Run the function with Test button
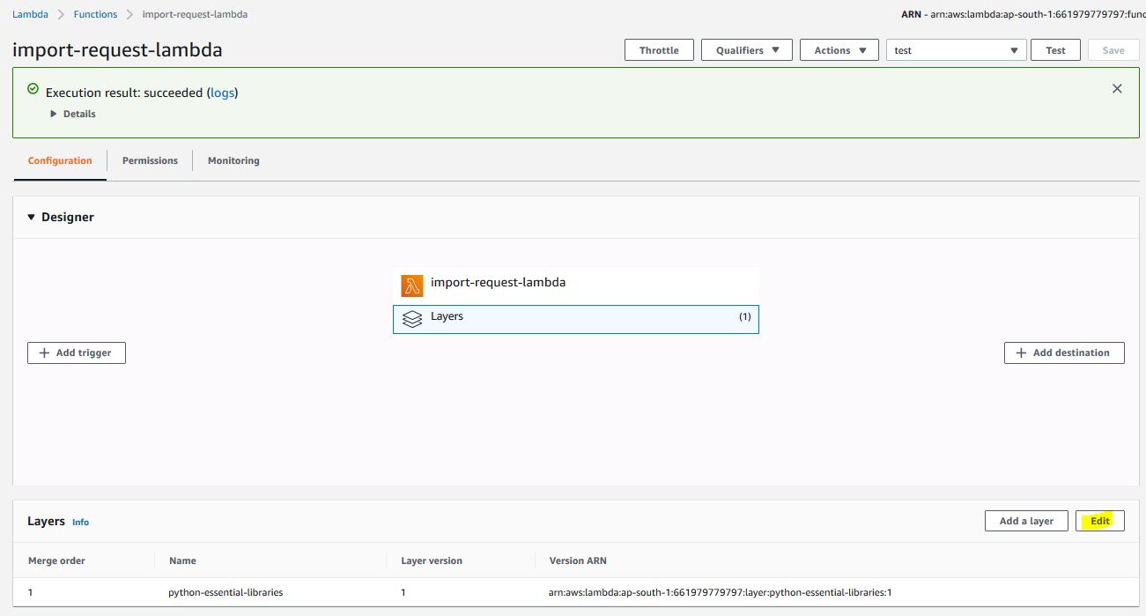This screenshot has height=616, width=1146. point(1055,50)
